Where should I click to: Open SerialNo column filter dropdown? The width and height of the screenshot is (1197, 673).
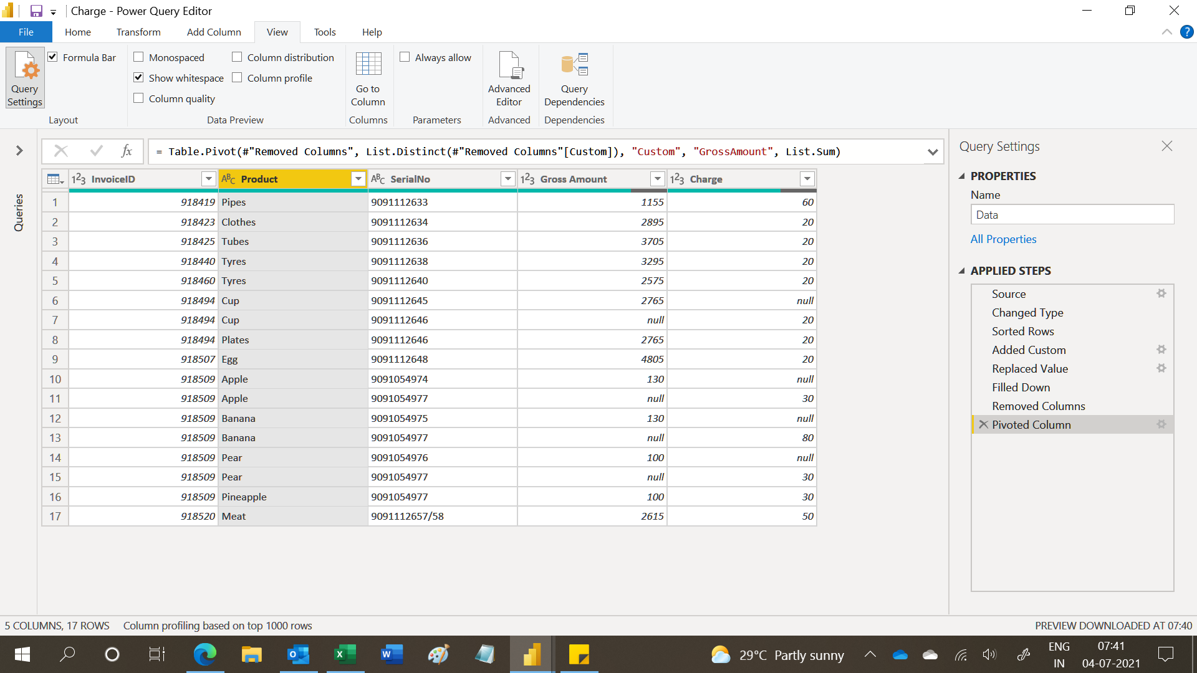click(507, 179)
